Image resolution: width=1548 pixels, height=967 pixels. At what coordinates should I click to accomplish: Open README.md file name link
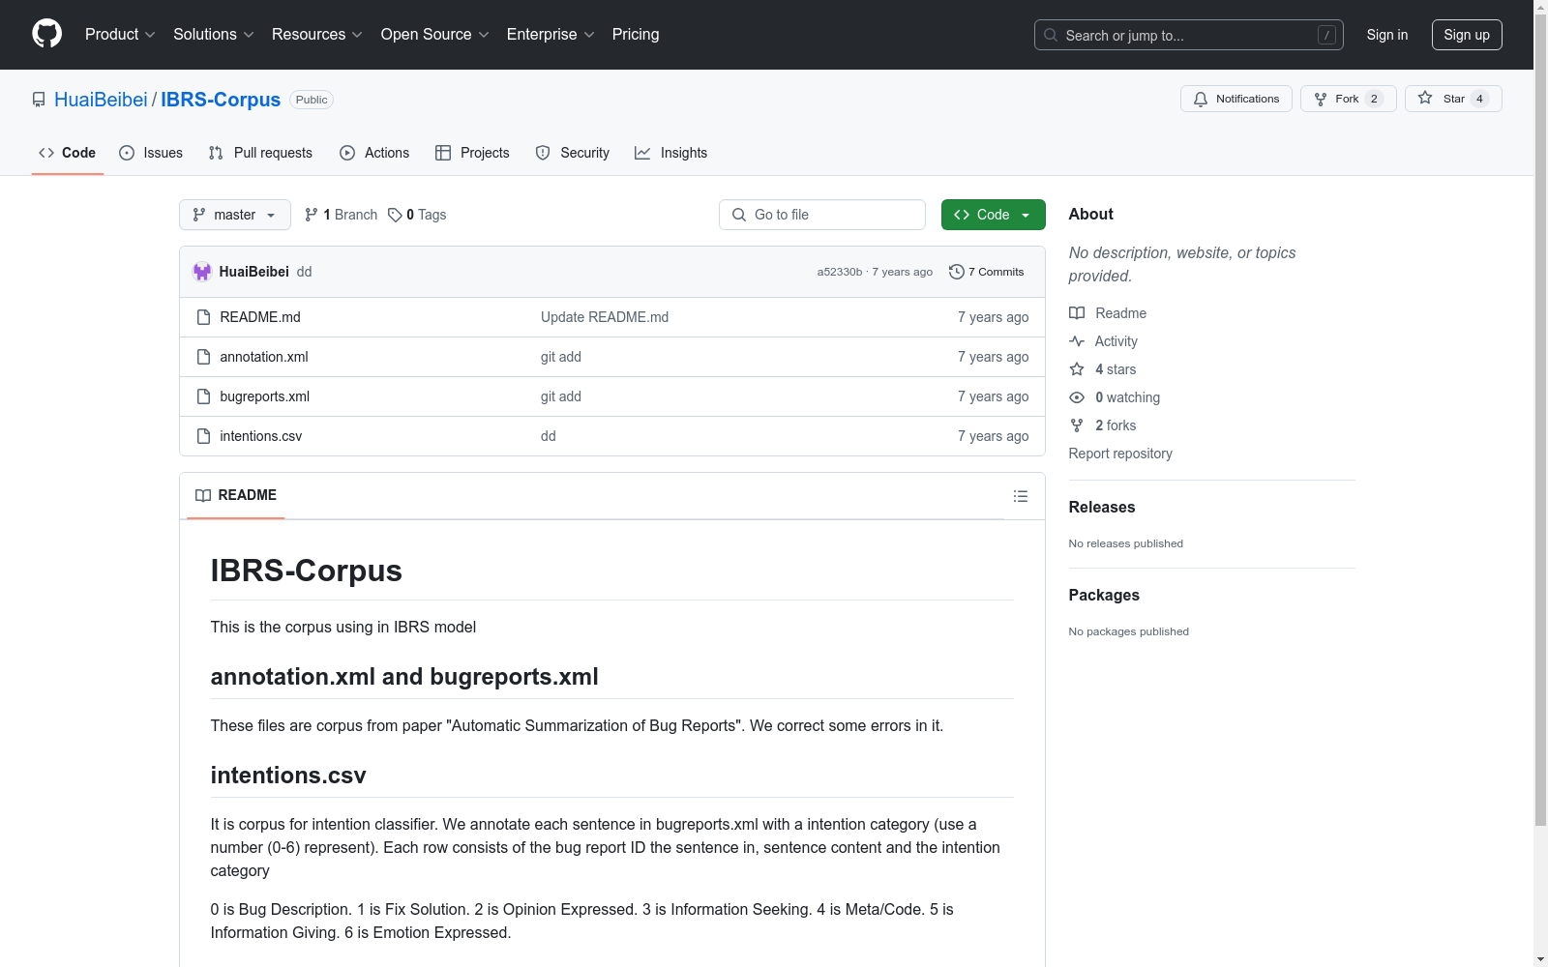coord(260,317)
